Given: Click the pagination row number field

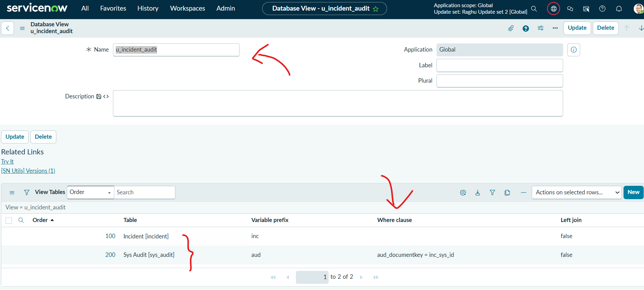Looking at the screenshot, I should (x=312, y=277).
